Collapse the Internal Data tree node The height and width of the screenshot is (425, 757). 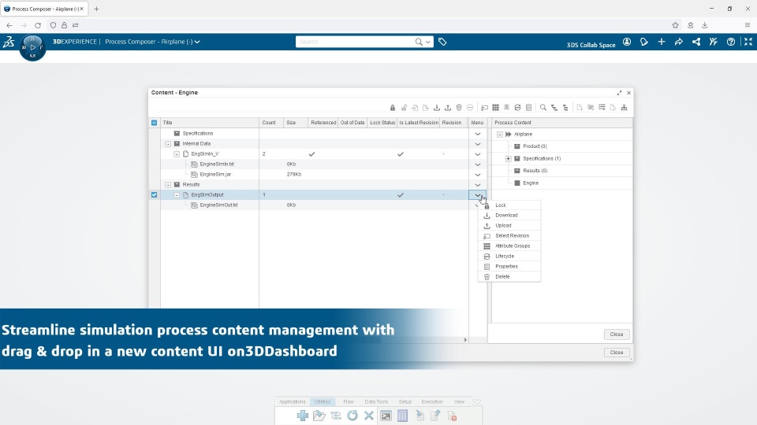click(168, 143)
